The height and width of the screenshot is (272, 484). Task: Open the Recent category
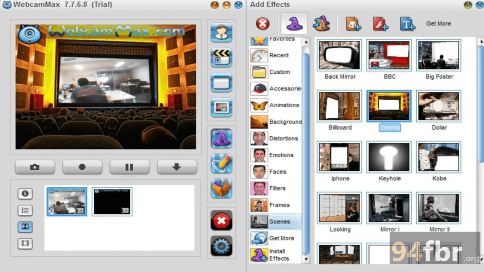[x=276, y=55]
